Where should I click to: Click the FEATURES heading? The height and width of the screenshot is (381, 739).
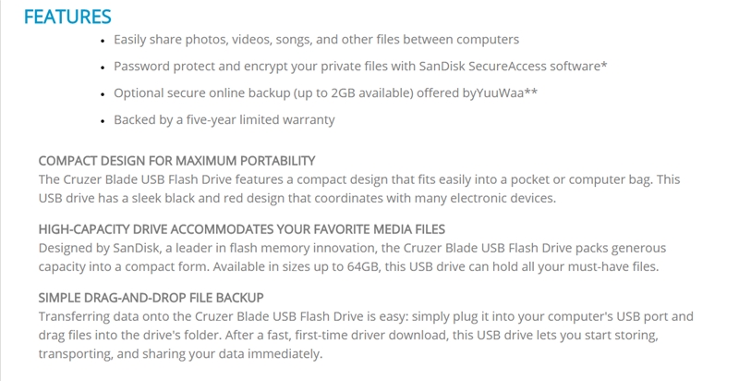coord(67,17)
